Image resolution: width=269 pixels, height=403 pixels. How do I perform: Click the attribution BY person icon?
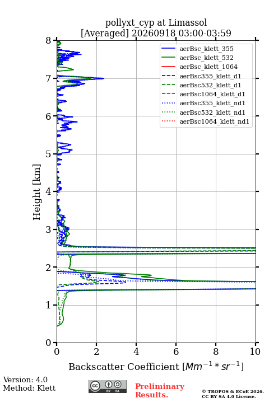click(x=109, y=385)
